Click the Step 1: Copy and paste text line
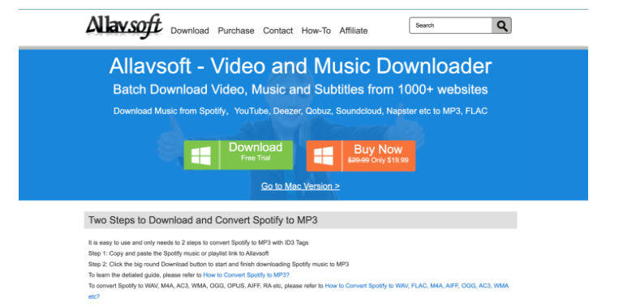Screen dimensions: 623x306 coord(178,253)
